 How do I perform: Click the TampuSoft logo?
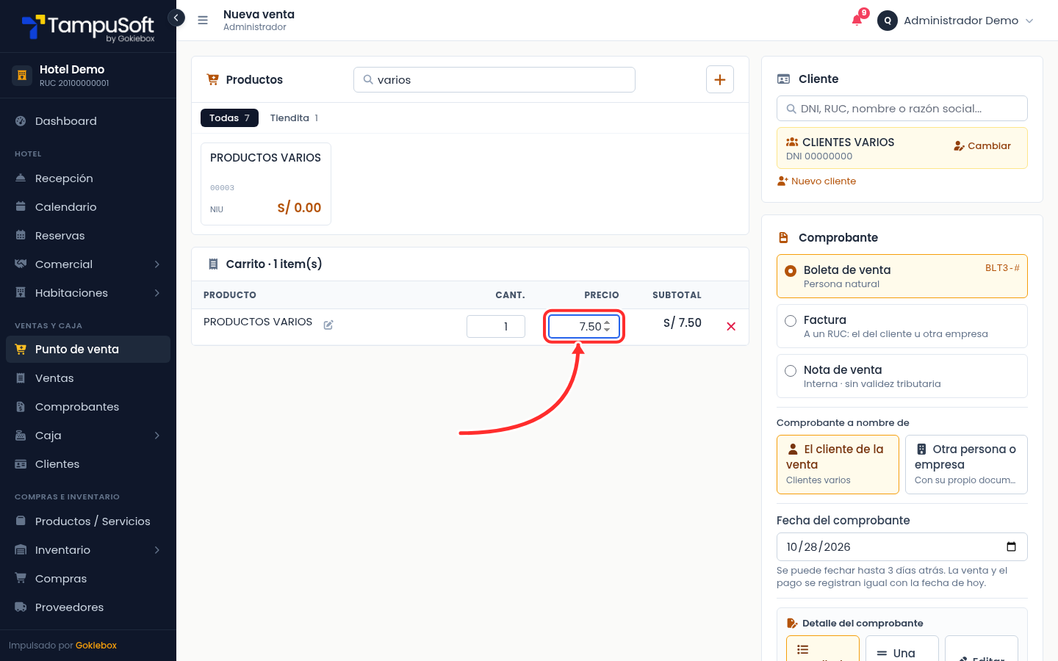(x=88, y=28)
